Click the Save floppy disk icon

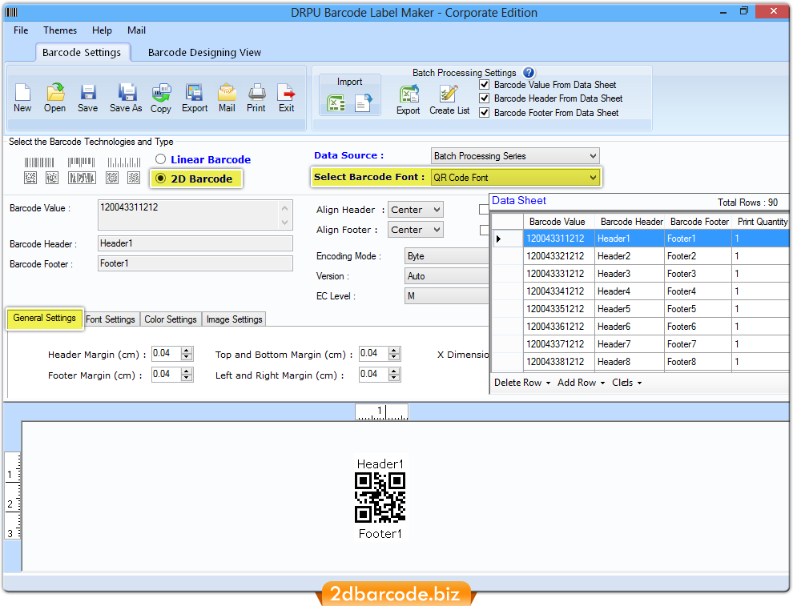88,93
